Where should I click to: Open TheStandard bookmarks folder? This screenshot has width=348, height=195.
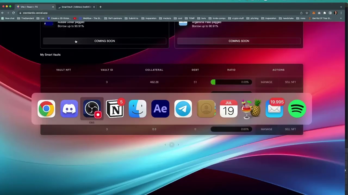tap(26, 18)
